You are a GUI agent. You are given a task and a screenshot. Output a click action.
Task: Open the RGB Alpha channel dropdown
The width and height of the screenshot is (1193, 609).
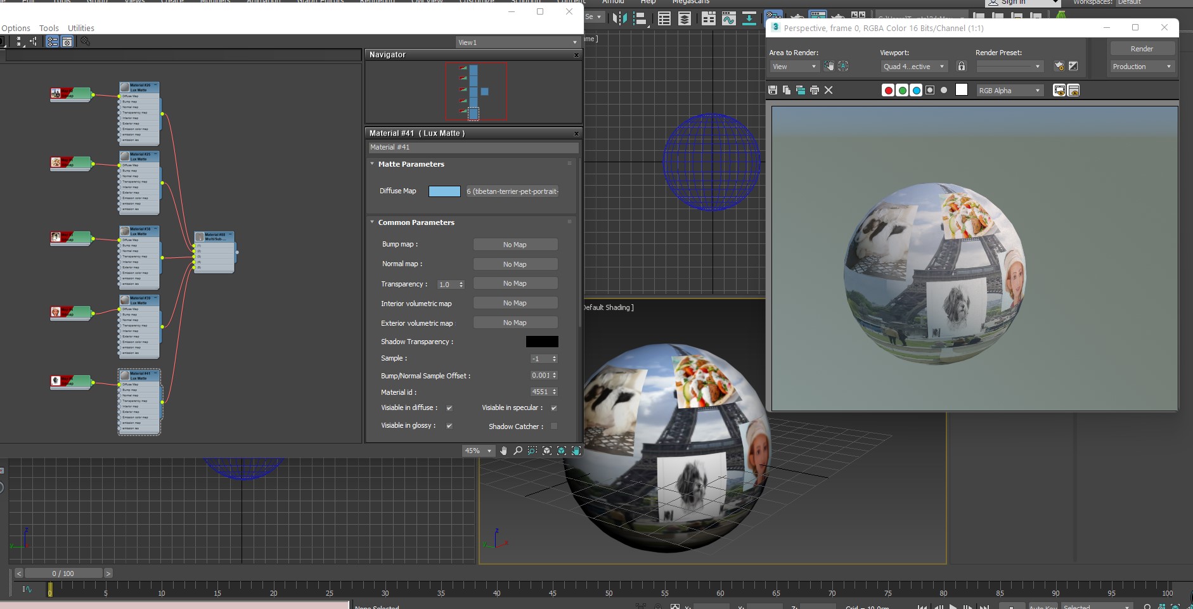click(1009, 91)
